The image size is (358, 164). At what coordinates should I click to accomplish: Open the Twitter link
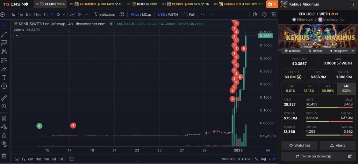315,51
